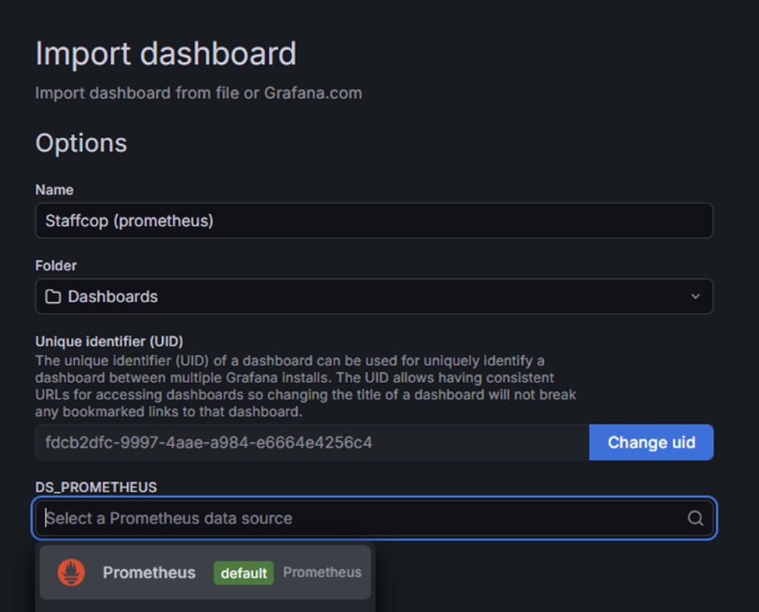Click the green default badge
759x612 pixels.
click(x=243, y=573)
